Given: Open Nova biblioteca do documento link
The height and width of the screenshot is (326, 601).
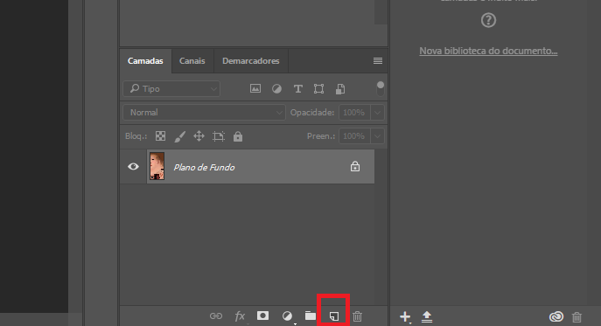Looking at the screenshot, I should 488,51.
